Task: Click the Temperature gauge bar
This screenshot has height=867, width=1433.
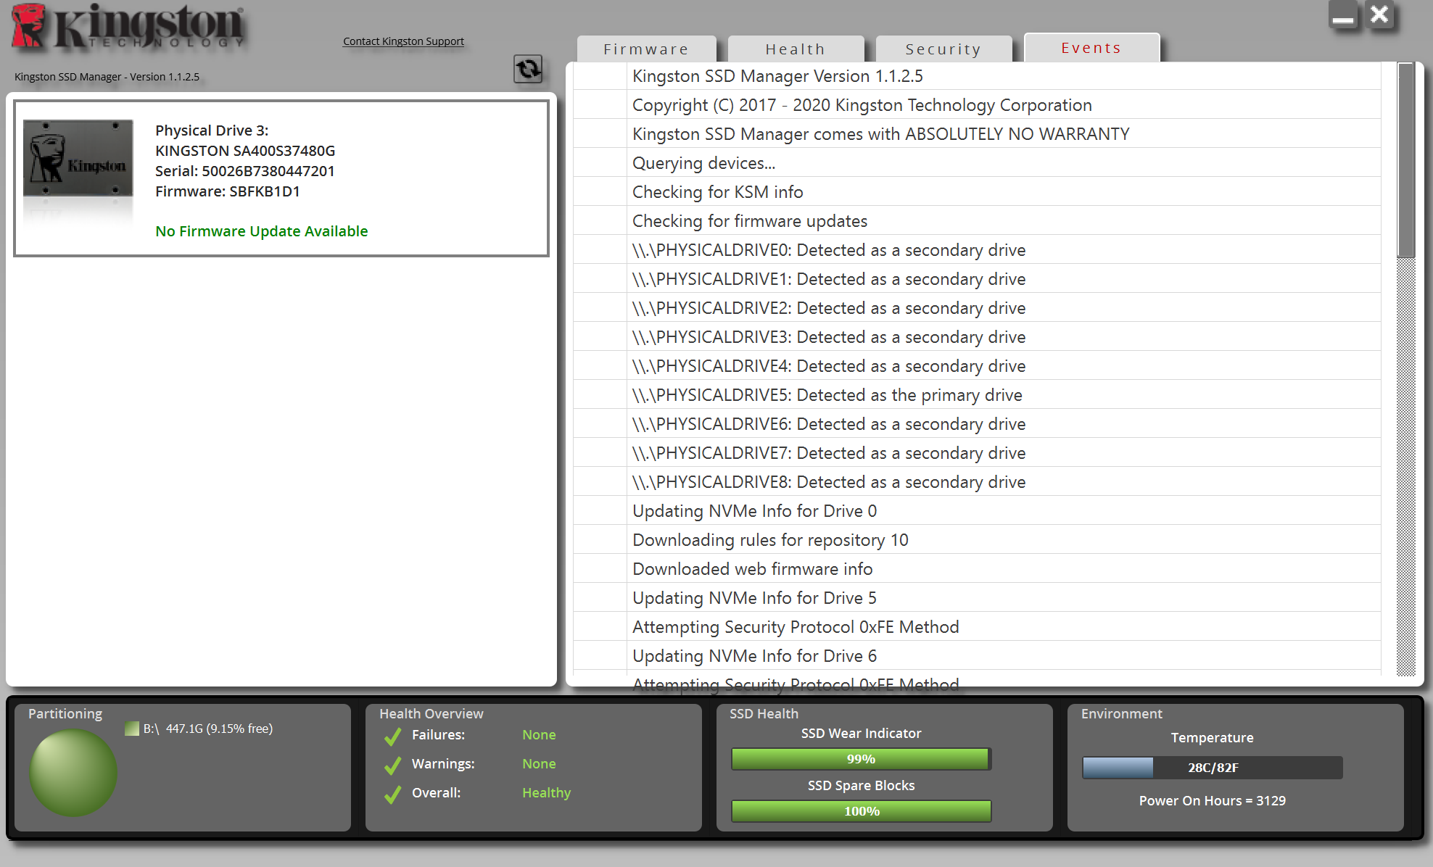Action: tap(1212, 768)
